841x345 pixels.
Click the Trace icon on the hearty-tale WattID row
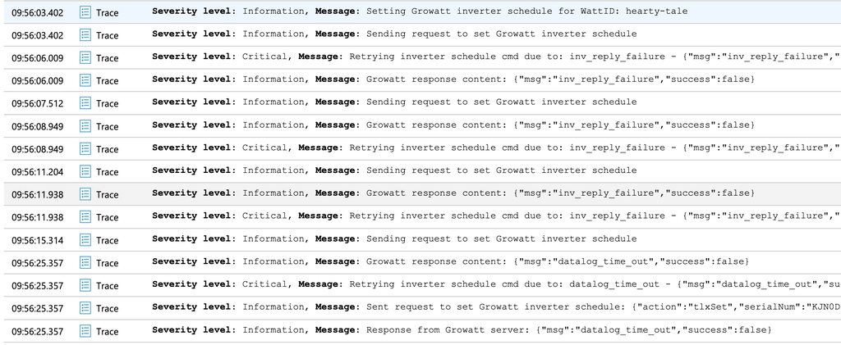(x=85, y=12)
